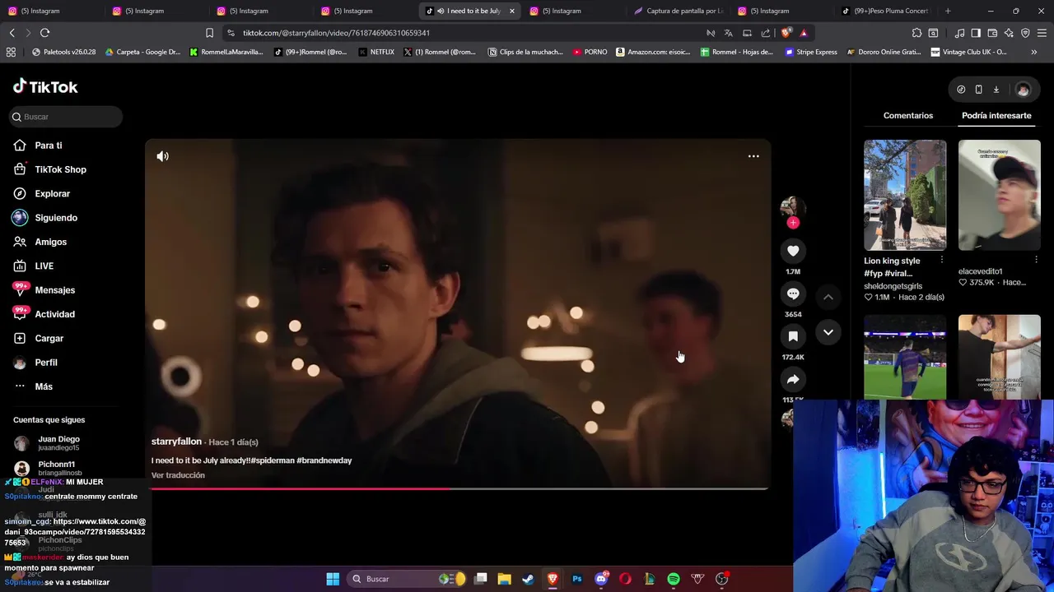The height and width of the screenshot is (592, 1054).
Task: Reload the page with the refresh icon
Action: click(x=44, y=33)
